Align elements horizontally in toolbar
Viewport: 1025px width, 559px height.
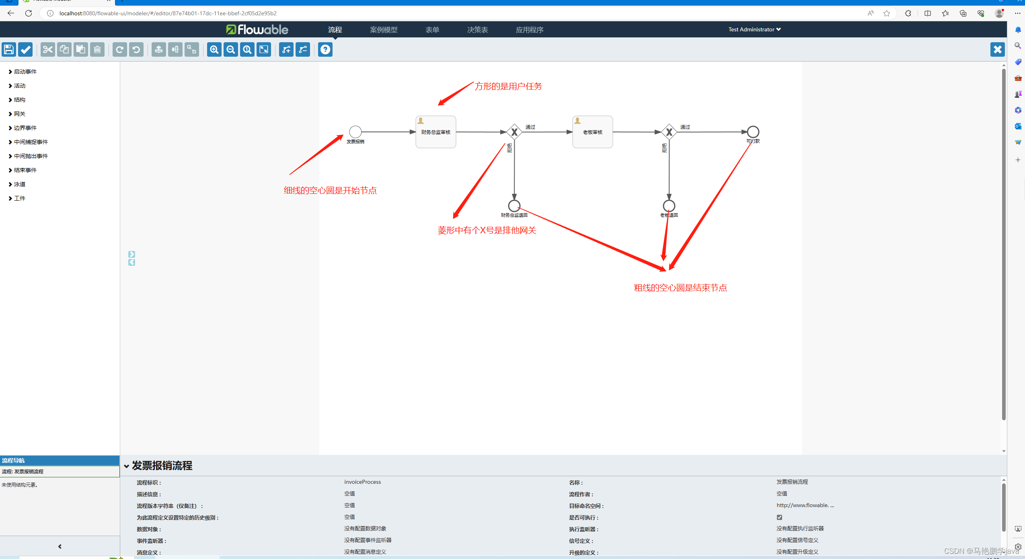(175, 49)
